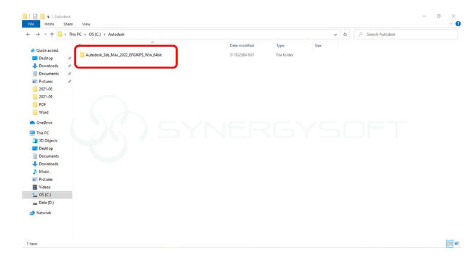Click the Back navigation arrow
Screen dimensions: 476x257
click(x=29, y=35)
